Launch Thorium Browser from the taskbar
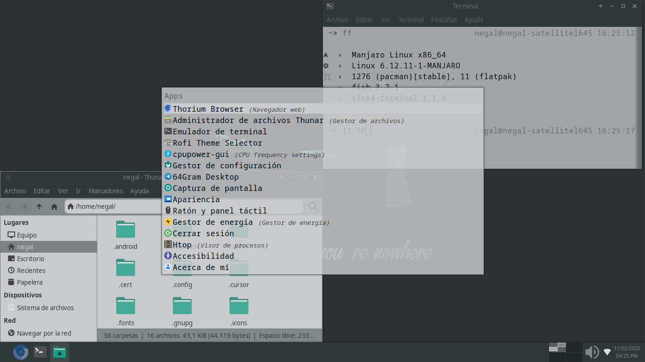Viewport: 645px width, 362px height. pyautogui.click(x=20, y=352)
